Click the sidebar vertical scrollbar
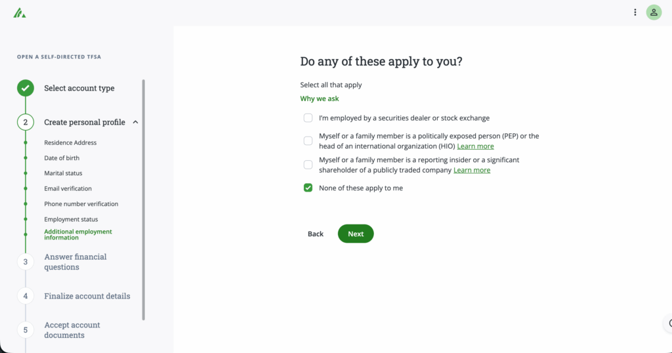 (144, 197)
